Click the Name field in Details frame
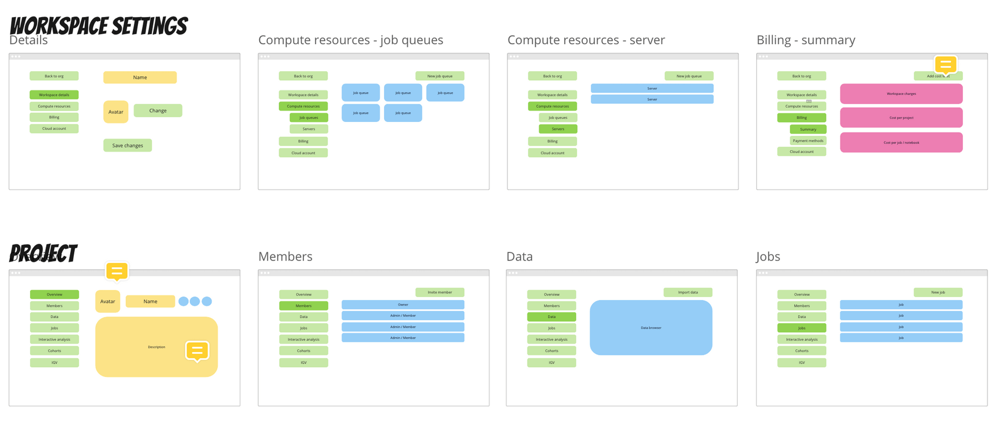 140,77
